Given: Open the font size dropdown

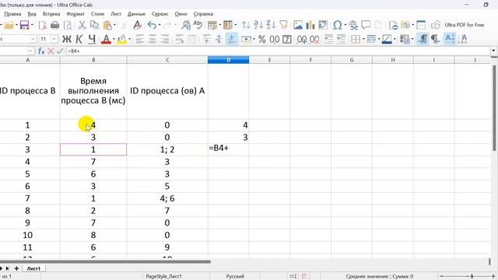Looking at the screenshot, I should click(54, 39).
